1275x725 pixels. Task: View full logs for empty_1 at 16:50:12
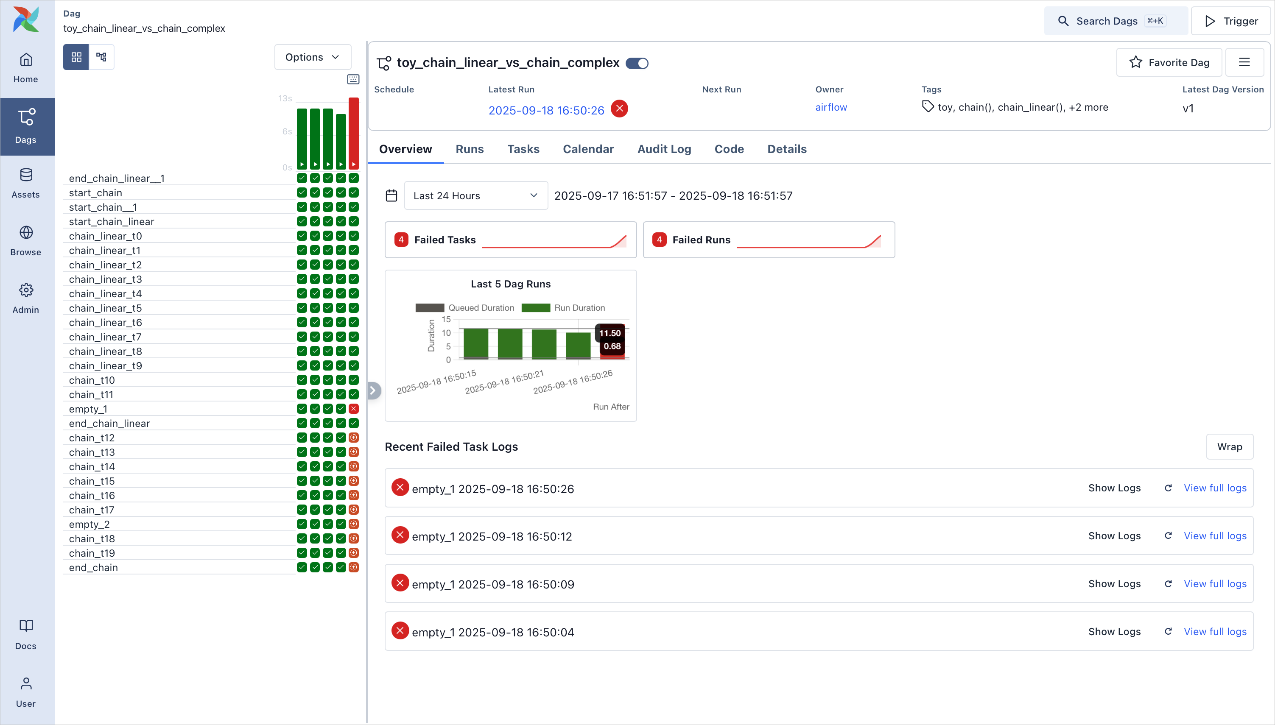[1214, 535]
